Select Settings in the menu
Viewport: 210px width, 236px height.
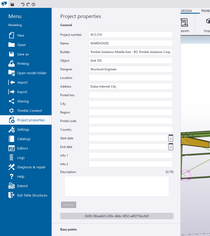click(x=26, y=129)
